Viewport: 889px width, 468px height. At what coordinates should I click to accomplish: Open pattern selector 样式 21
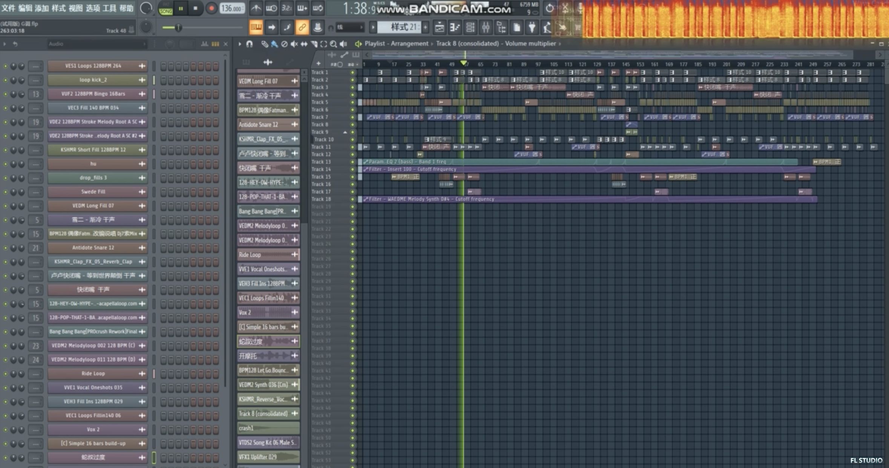(400, 27)
